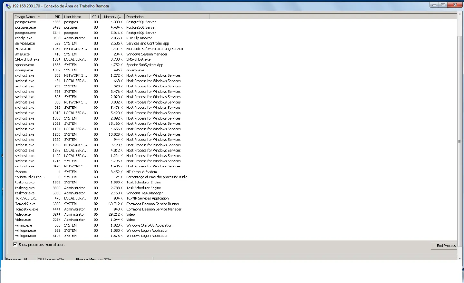This screenshot has width=464, height=283.
Task: Click the vertical scrollbar down arrow
Action: click(x=460, y=258)
